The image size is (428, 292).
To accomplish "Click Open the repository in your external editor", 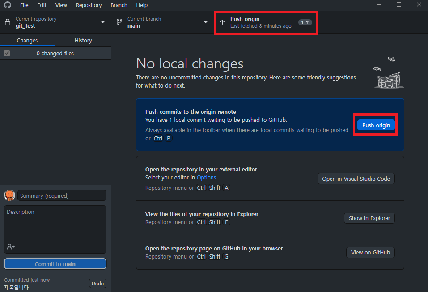I will coord(201,169).
